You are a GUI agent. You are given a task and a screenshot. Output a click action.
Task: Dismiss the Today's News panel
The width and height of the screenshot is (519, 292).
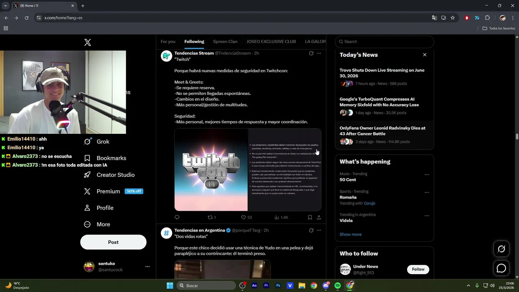coord(425,55)
